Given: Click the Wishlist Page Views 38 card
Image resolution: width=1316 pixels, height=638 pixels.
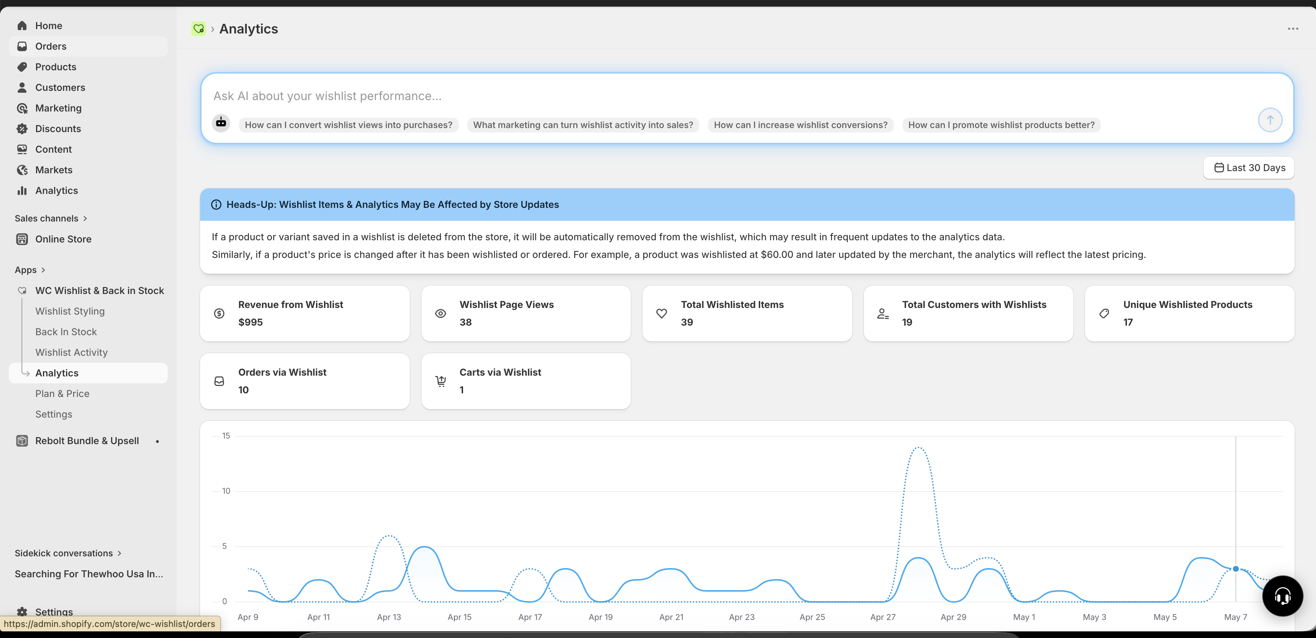Looking at the screenshot, I should point(526,313).
